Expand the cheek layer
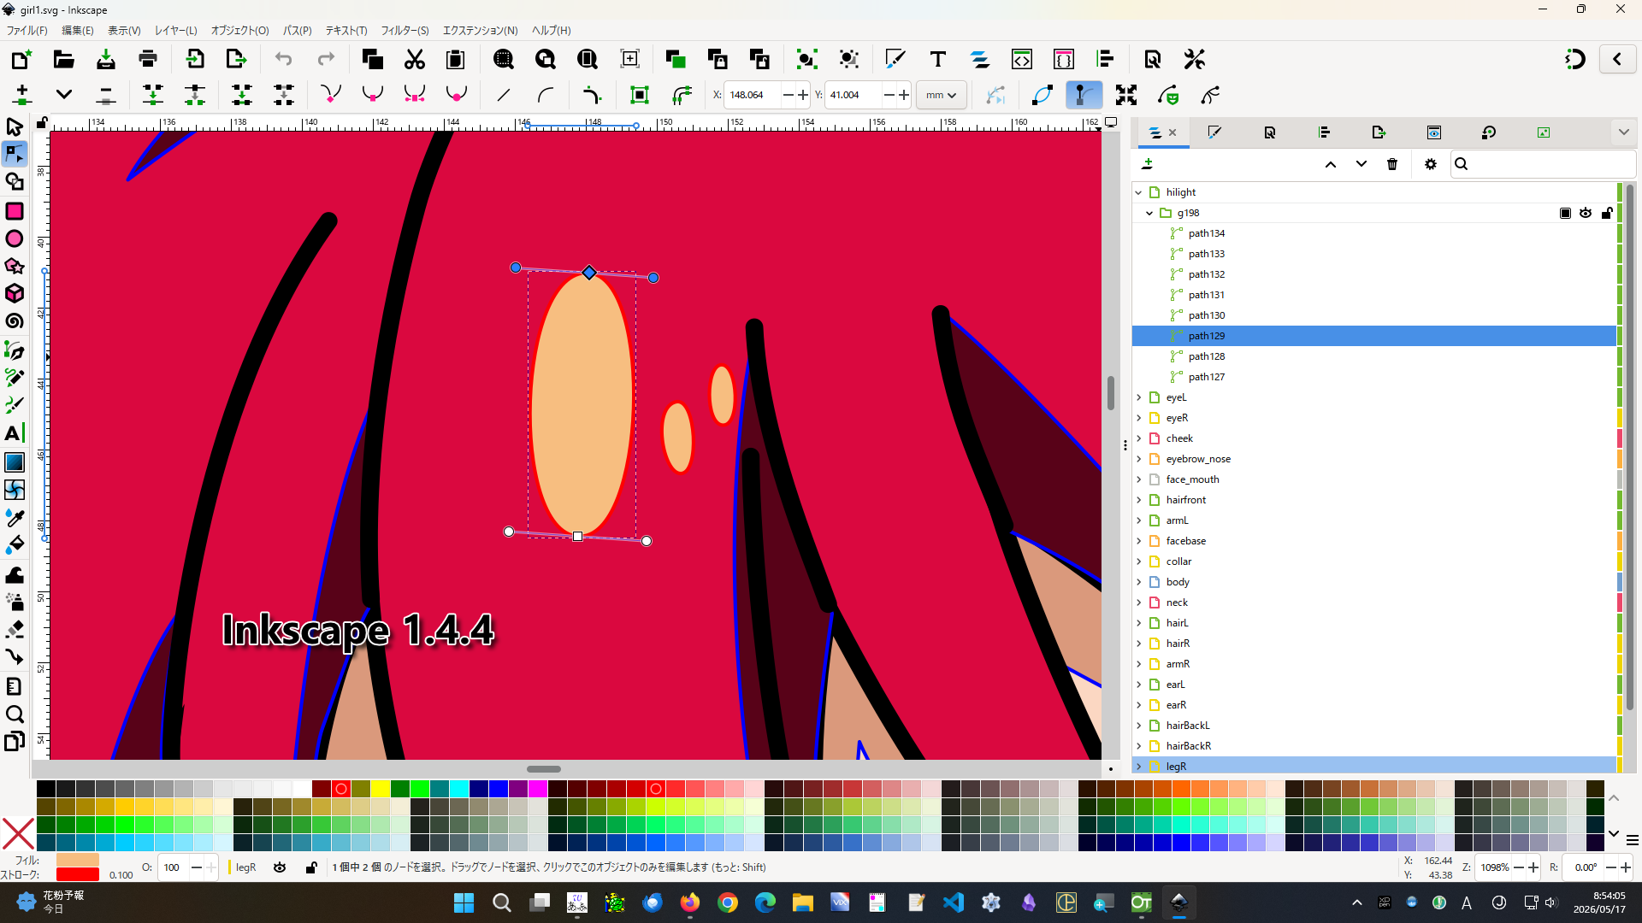This screenshot has width=1642, height=923. 1138,438
